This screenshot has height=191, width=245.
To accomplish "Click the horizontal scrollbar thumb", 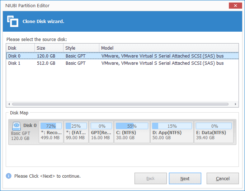I will pos(120,104).
